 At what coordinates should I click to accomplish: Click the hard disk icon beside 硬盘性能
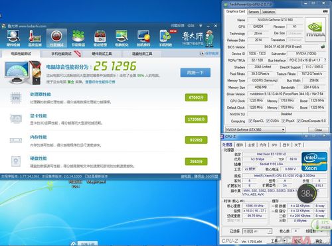point(16,161)
